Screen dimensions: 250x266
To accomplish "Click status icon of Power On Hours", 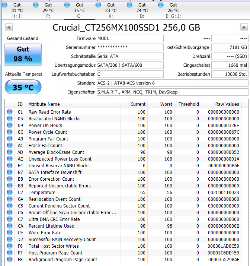I will [10, 125].
